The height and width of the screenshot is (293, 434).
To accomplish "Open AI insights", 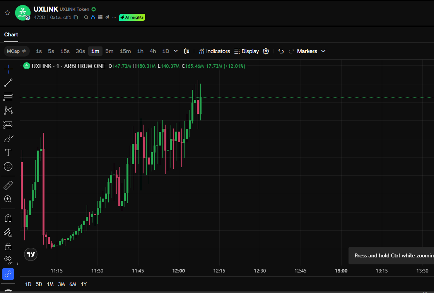I will click(x=132, y=17).
